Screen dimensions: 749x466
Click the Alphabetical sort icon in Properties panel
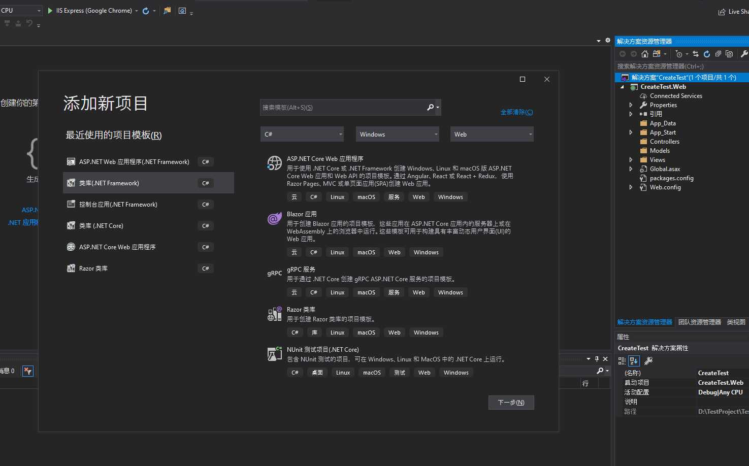click(634, 361)
